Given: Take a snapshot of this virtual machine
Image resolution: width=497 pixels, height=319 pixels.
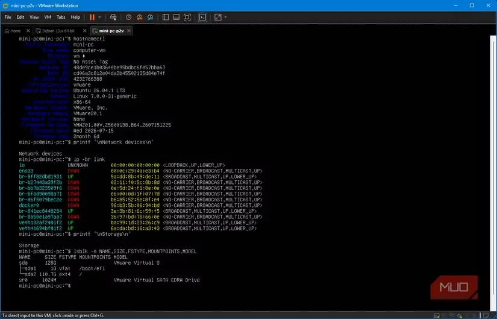Looking at the screenshot, I should click(x=128, y=17).
